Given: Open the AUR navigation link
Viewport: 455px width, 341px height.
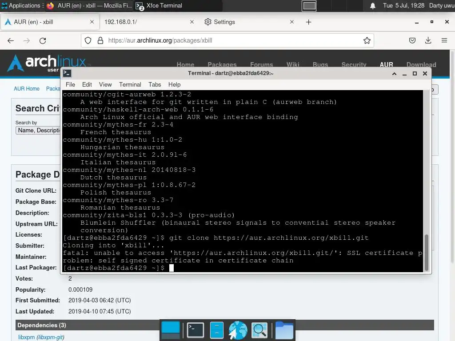Looking at the screenshot, I should click(x=386, y=65).
